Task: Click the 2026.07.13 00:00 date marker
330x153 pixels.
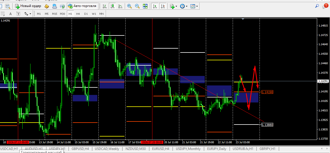Action: click(x=17, y=142)
